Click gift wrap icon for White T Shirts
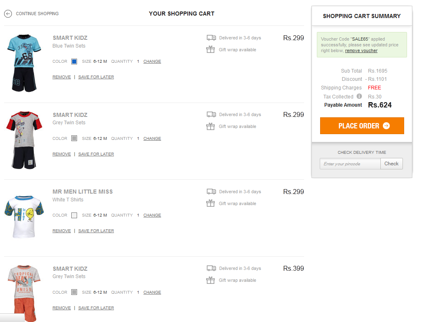Image resolution: width=423 pixels, height=322 pixels. [x=210, y=203]
